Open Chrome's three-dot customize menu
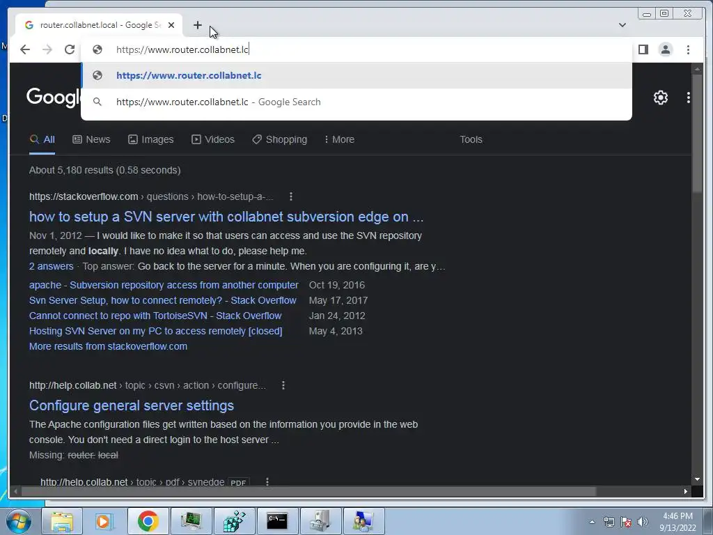 point(688,49)
